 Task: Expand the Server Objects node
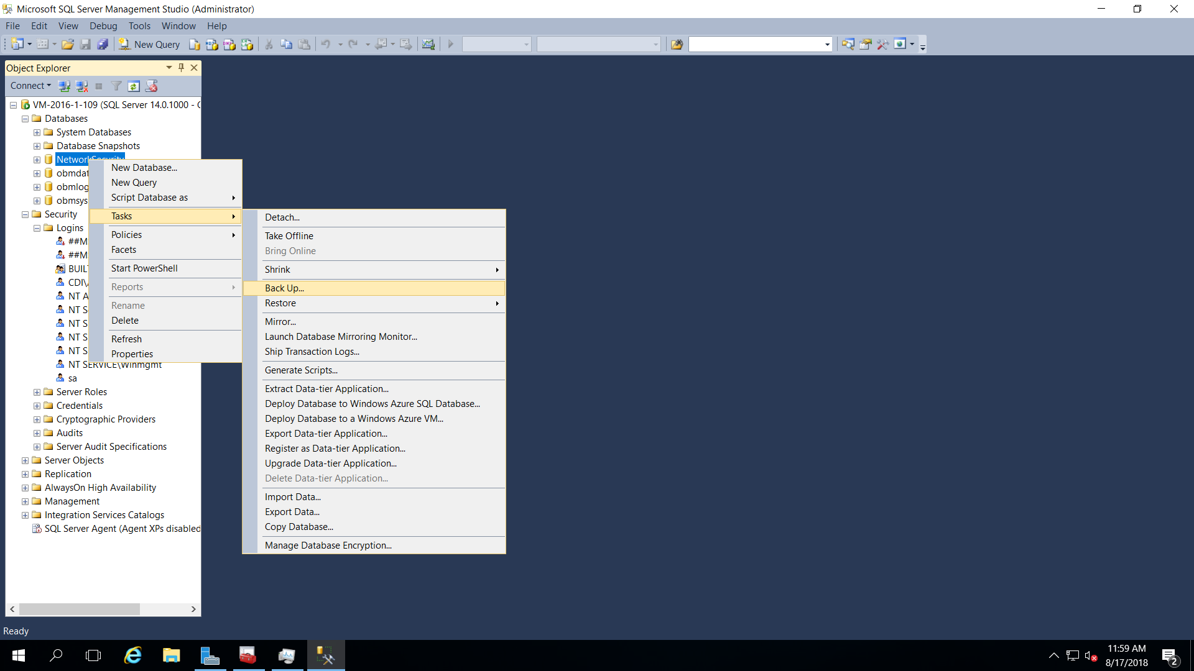(25, 460)
